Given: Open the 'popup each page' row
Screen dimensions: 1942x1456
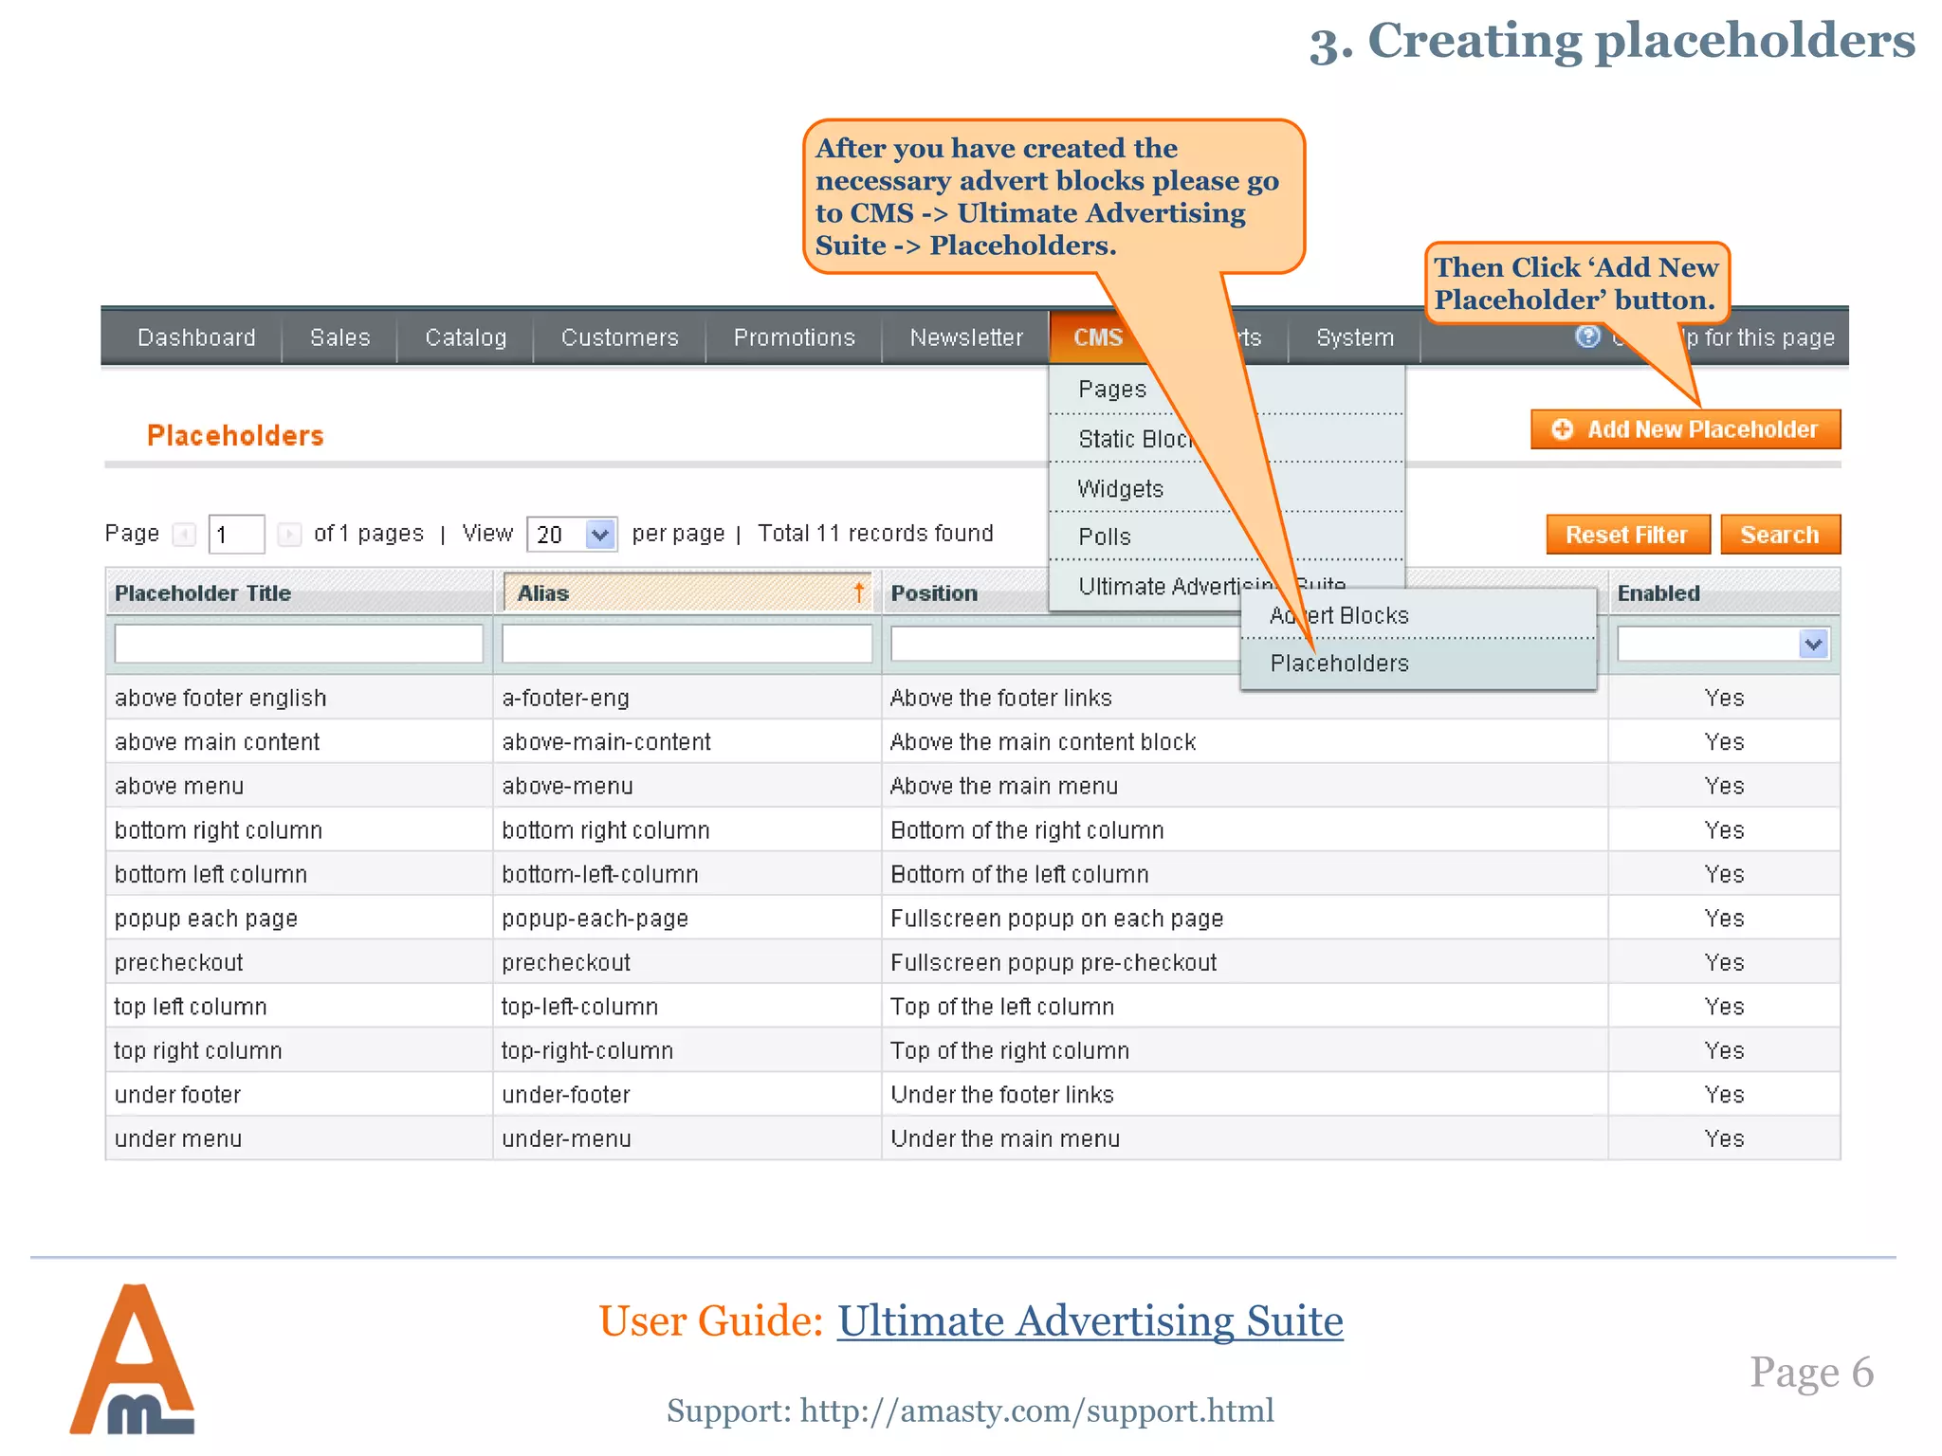Looking at the screenshot, I should tap(973, 919).
